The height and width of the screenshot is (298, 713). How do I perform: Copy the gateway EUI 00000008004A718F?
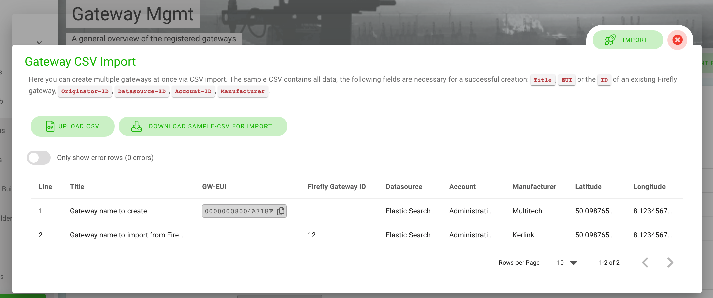(281, 211)
